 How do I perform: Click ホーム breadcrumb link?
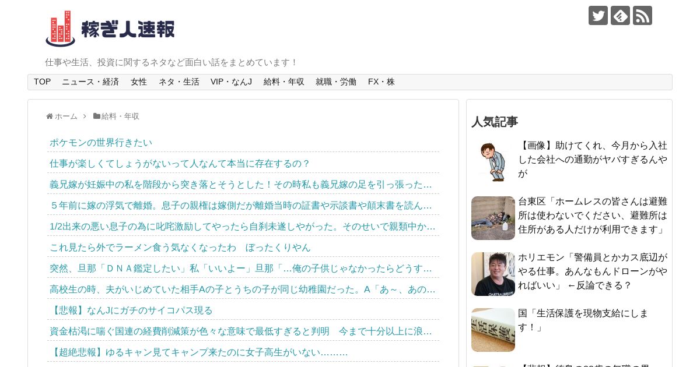66,117
